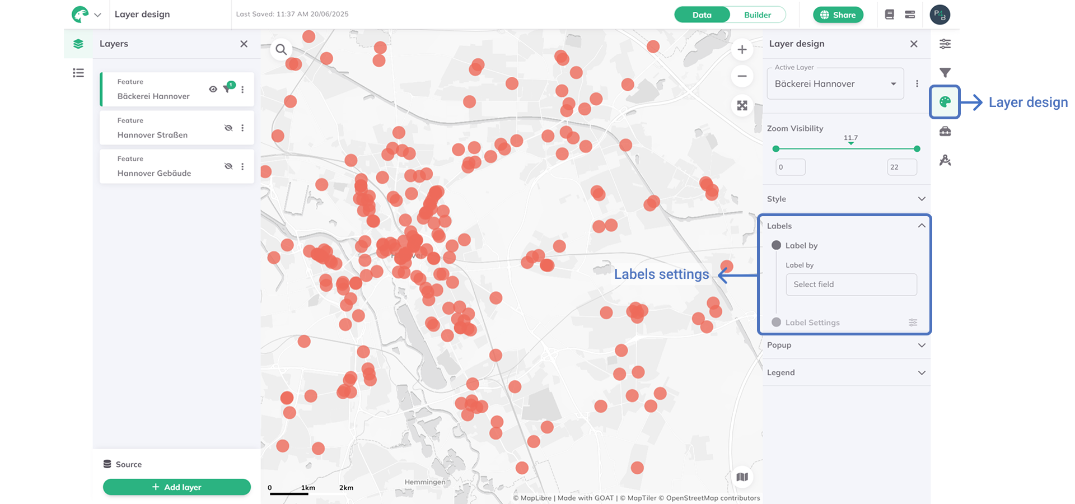Enable the Label by radio button

coord(777,245)
